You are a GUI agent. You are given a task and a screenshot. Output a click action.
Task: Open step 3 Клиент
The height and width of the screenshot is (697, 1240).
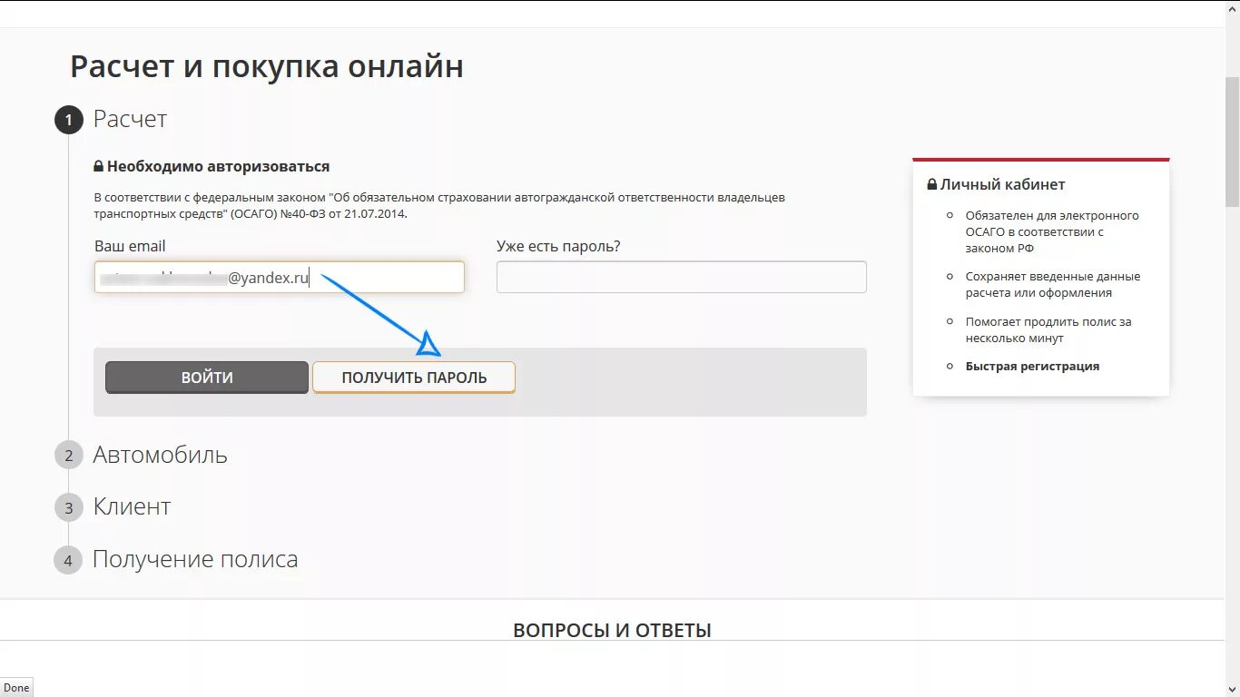click(x=132, y=506)
